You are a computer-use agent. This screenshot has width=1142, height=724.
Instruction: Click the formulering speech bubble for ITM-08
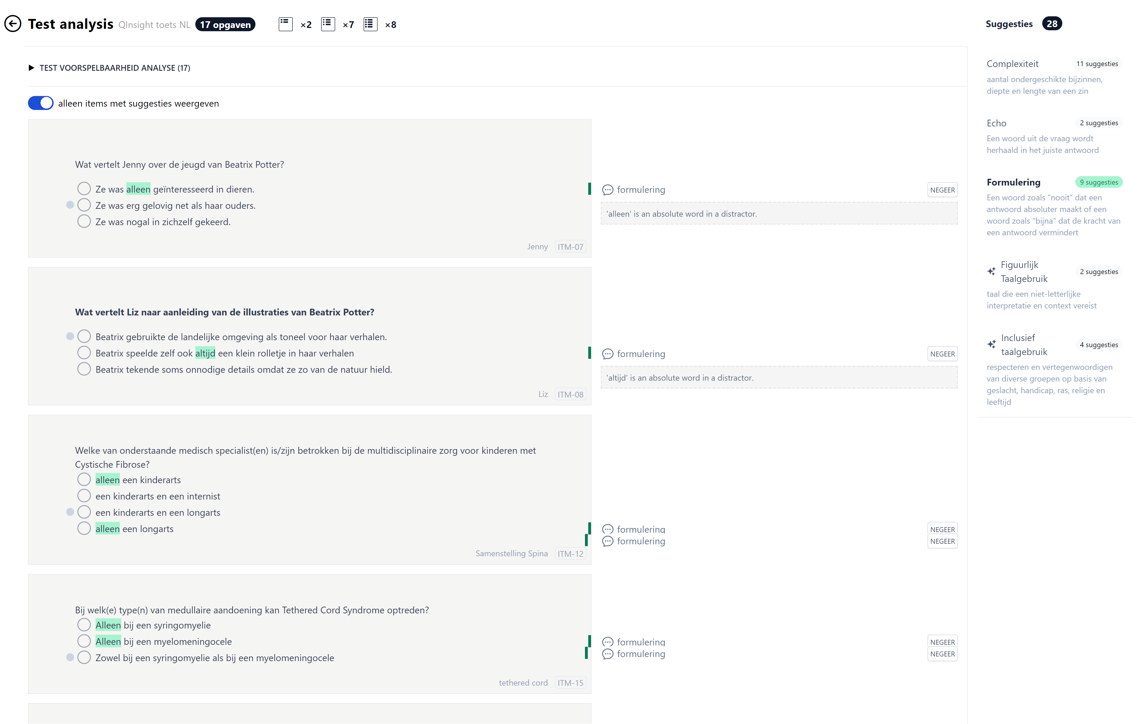click(x=607, y=354)
